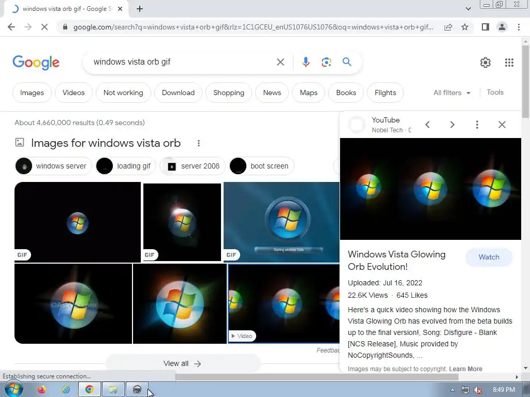Viewport: 530px width, 397px height.
Task: Open the orb GIF with red lens flare
Action: [182, 222]
